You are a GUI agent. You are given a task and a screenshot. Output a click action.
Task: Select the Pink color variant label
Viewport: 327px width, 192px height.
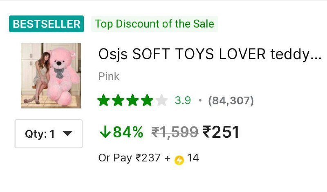point(109,76)
